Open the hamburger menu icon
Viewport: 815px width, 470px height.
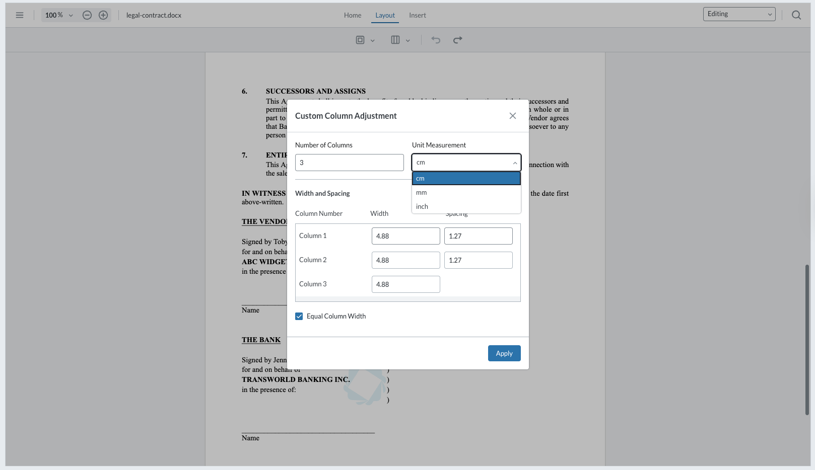(20, 15)
